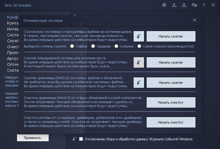Start WinSxS old updates cleanup
Viewport: 220px width, 149px height.
point(171,102)
